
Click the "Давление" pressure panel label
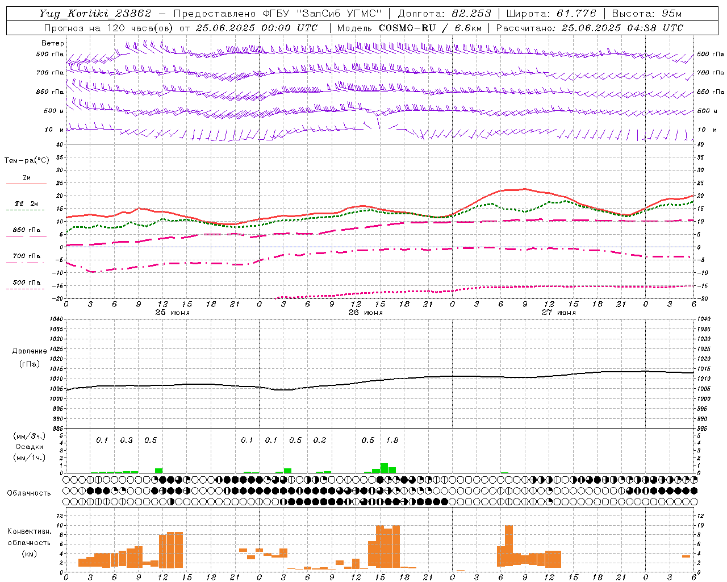click(x=30, y=351)
